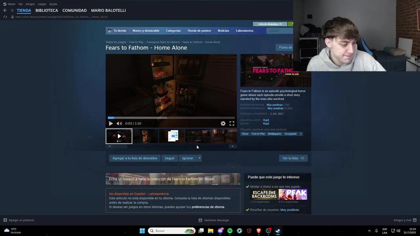Viewport: 420px width, 236px height.
Task: Open Todos los juegos breadcrumb
Action: (x=116, y=42)
